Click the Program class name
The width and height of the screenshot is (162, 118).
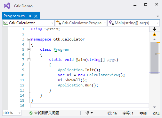tap(61, 49)
